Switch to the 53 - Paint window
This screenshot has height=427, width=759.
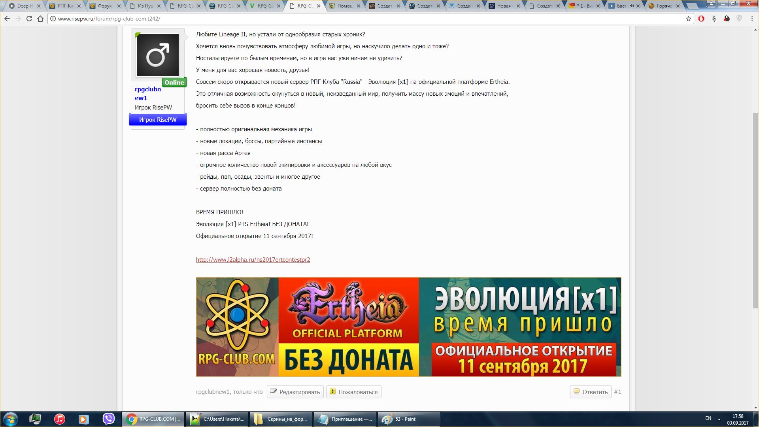[409, 419]
